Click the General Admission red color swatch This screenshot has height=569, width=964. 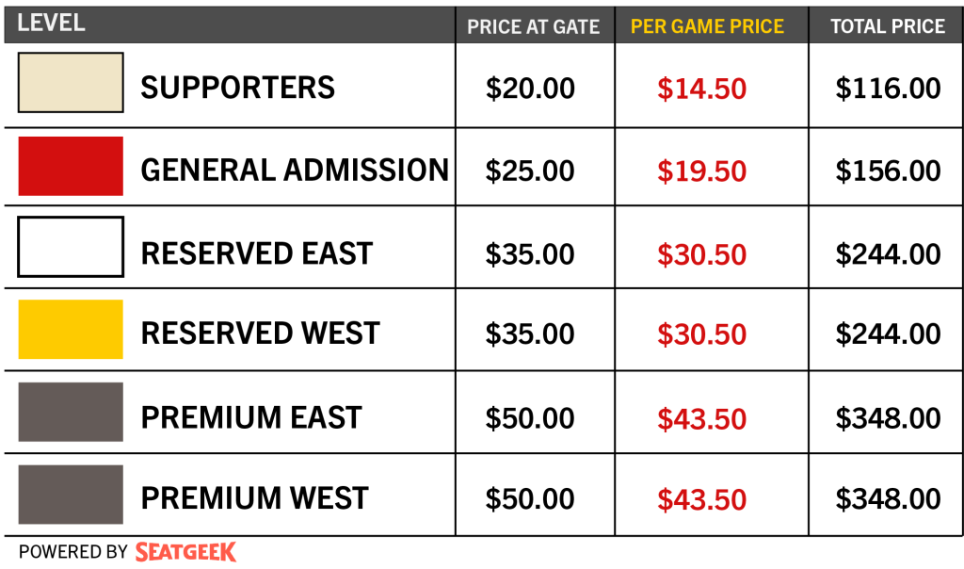pyautogui.click(x=71, y=166)
